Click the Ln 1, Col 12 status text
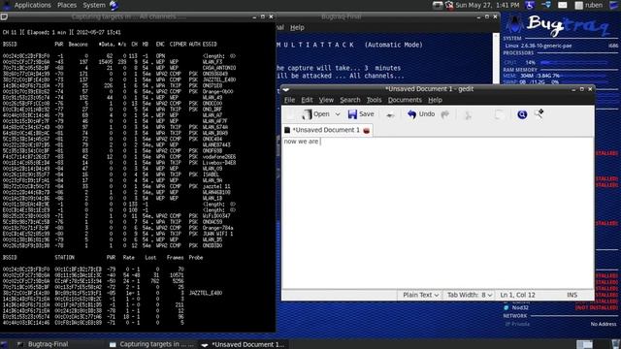 (517, 295)
